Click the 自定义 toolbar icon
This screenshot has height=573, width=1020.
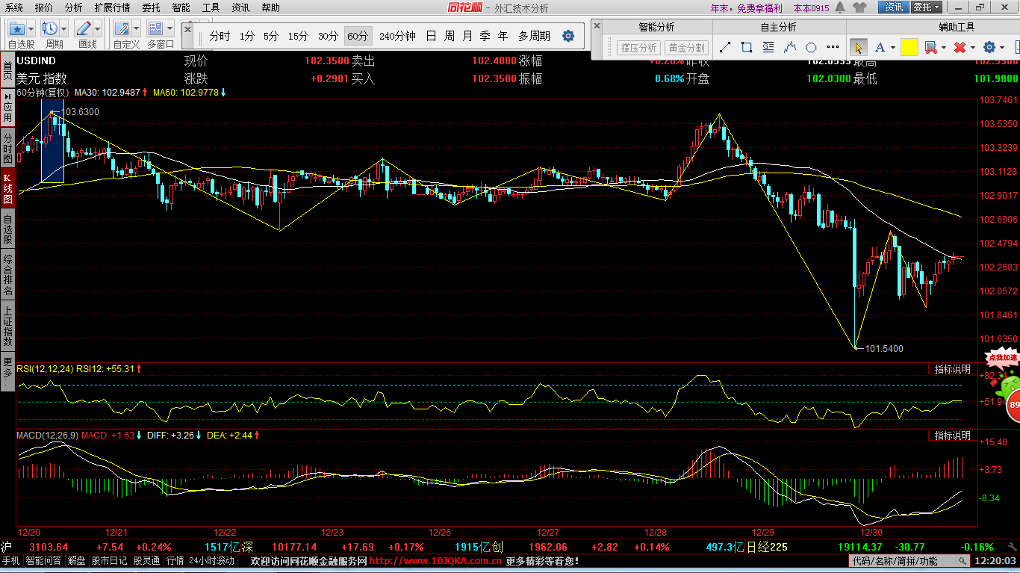(122, 29)
